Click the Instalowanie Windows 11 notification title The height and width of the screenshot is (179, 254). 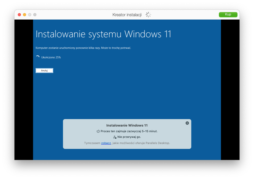tap(127, 126)
